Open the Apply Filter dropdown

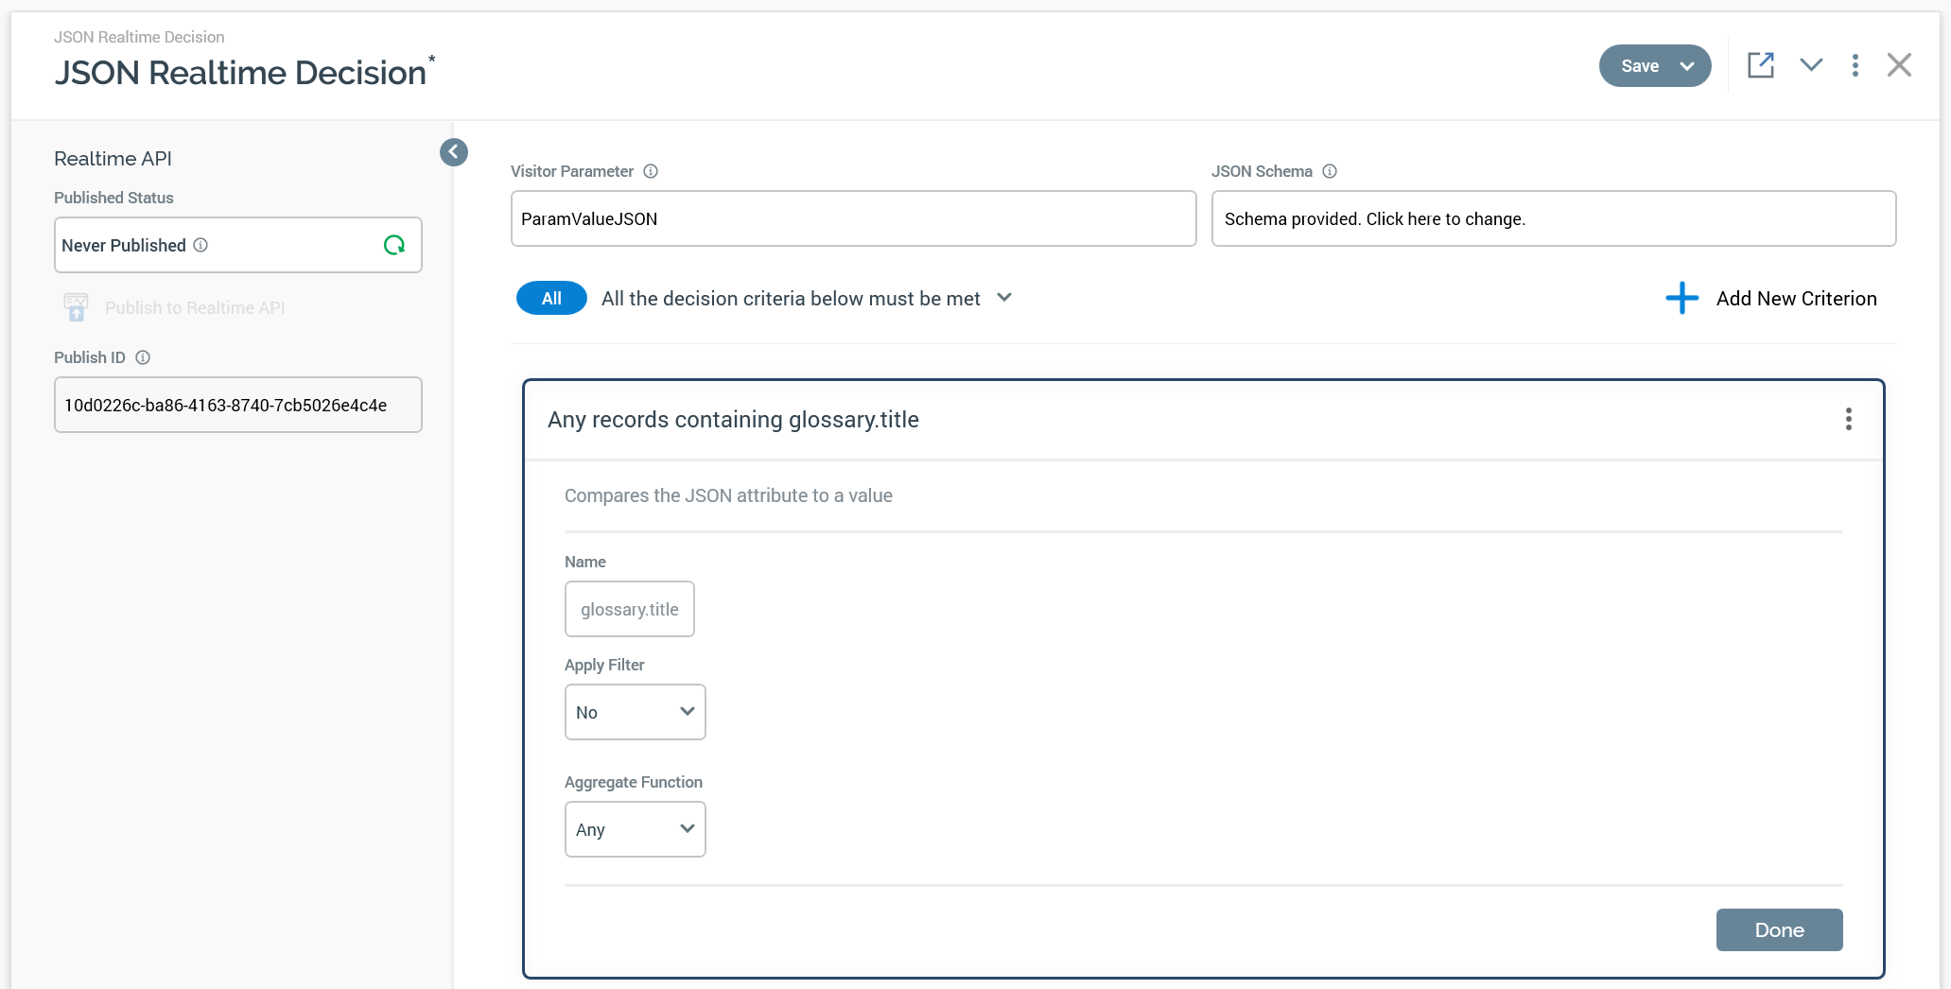pyautogui.click(x=635, y=712)
